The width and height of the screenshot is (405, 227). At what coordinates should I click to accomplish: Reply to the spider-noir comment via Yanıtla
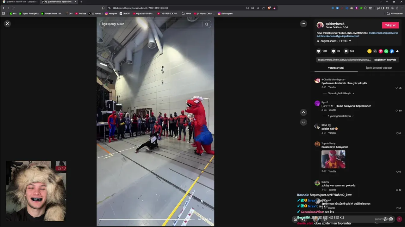[x=332, y=133]
